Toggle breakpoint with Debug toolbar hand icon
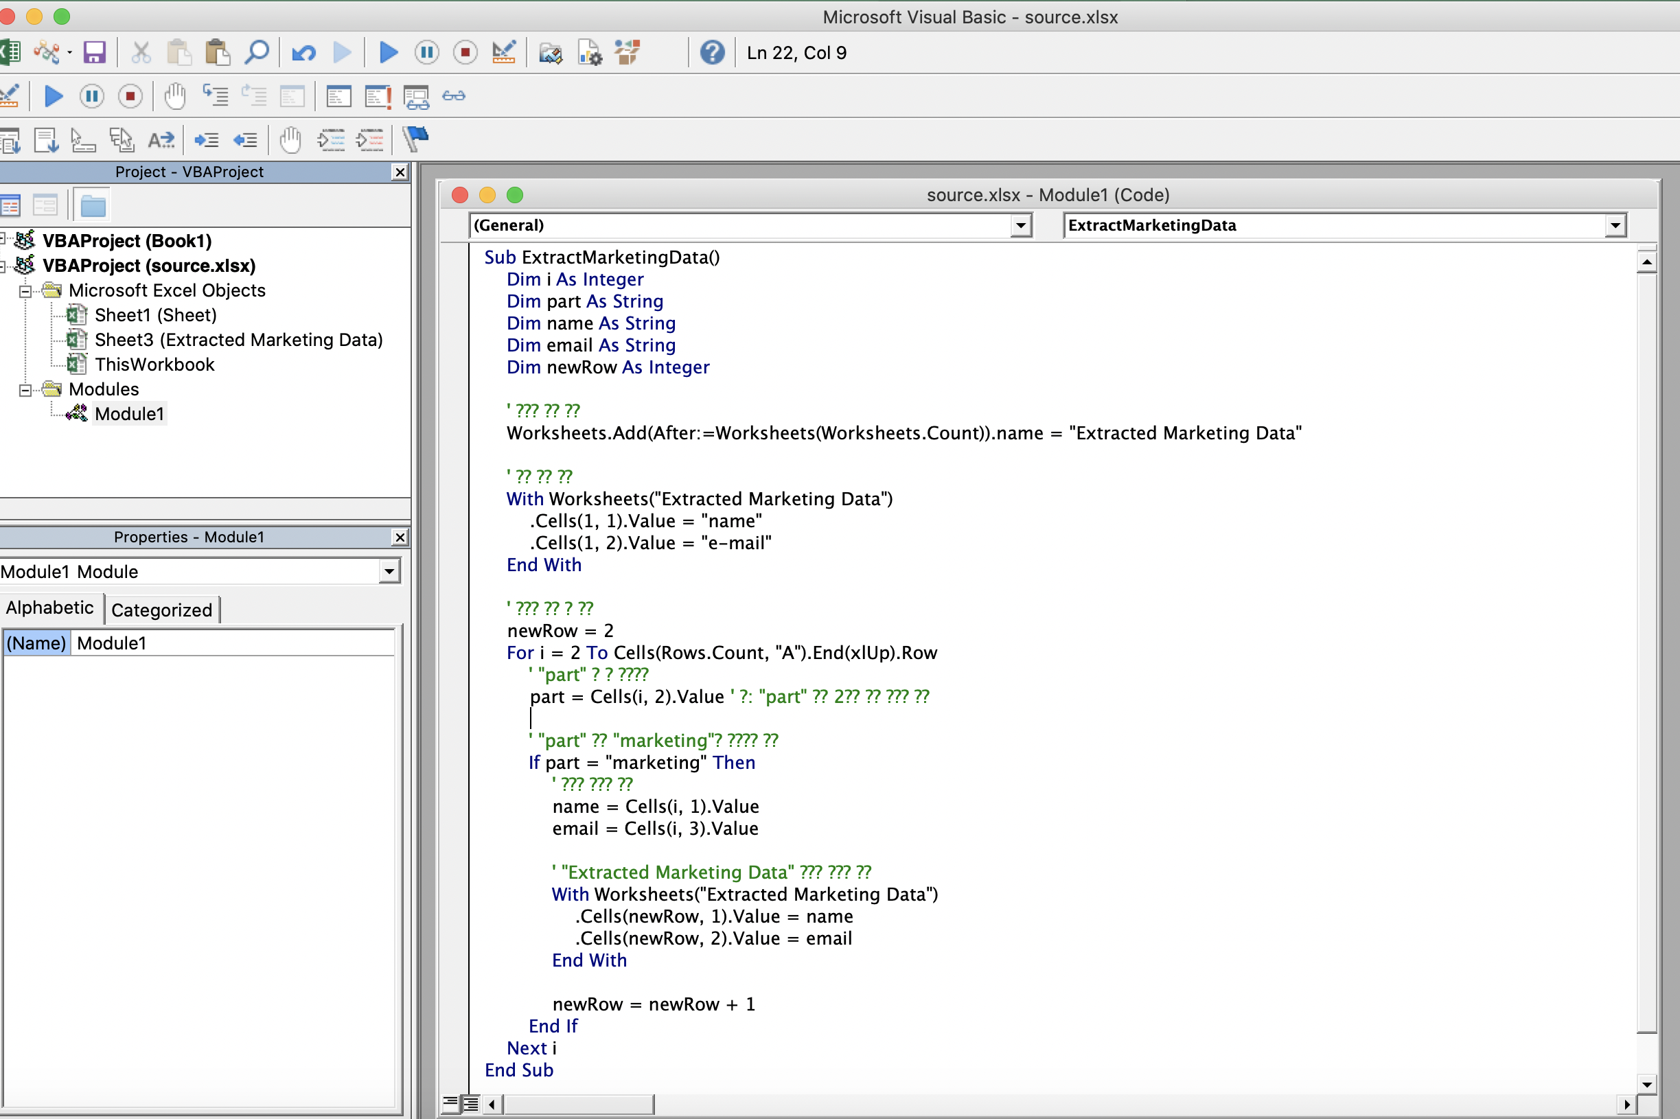Screen dimensions: 1680x1119 coord(175,95)
